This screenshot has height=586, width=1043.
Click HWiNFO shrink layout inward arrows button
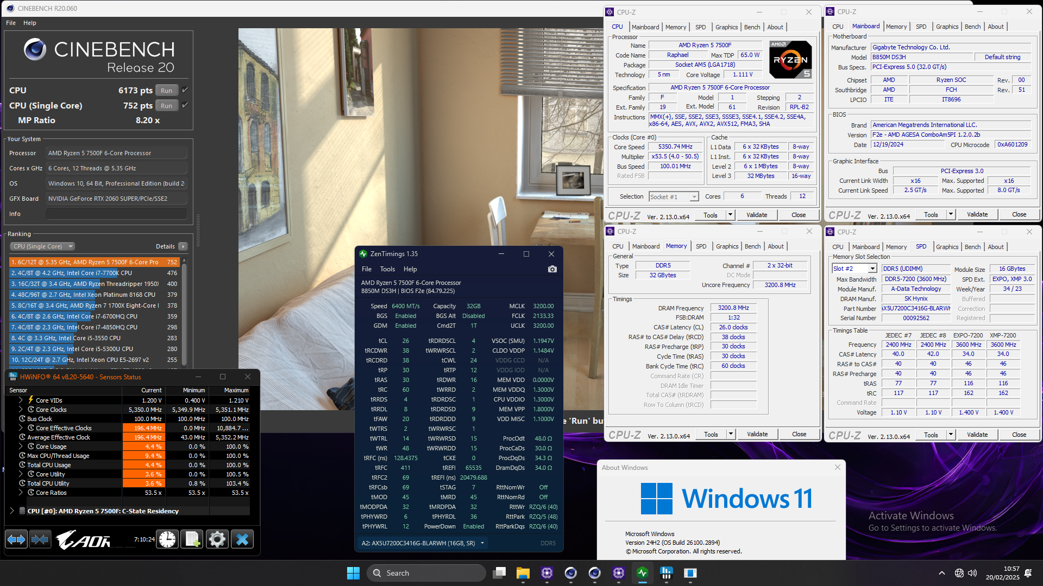coord(40,539)
